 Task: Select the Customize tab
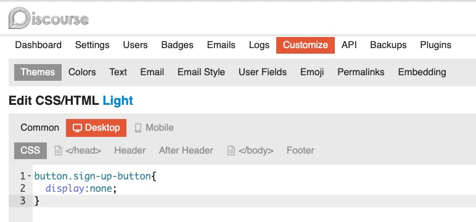coord(305,45)
